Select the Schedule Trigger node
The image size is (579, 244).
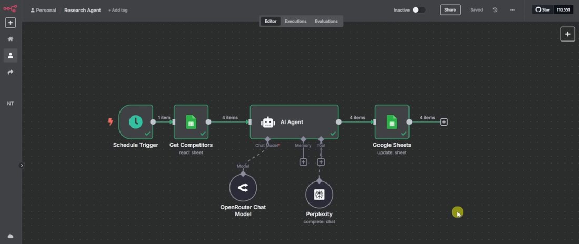[135, 122]
